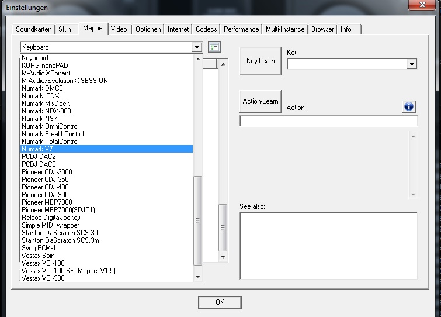Viewport: 441px width, 317px height.
Task: Open the Keyboard mapper dropdown arrow
Action: tap(197, 47)
